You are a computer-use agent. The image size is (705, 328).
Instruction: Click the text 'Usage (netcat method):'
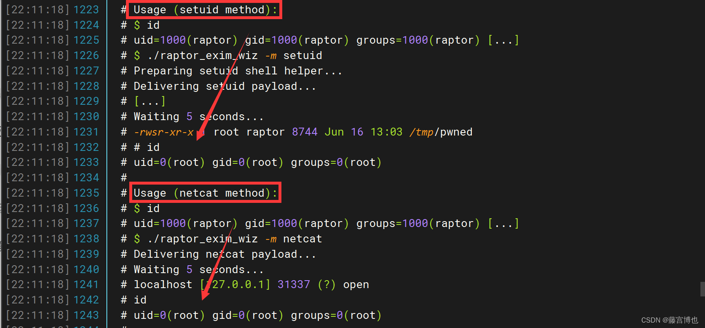(205, 193)
